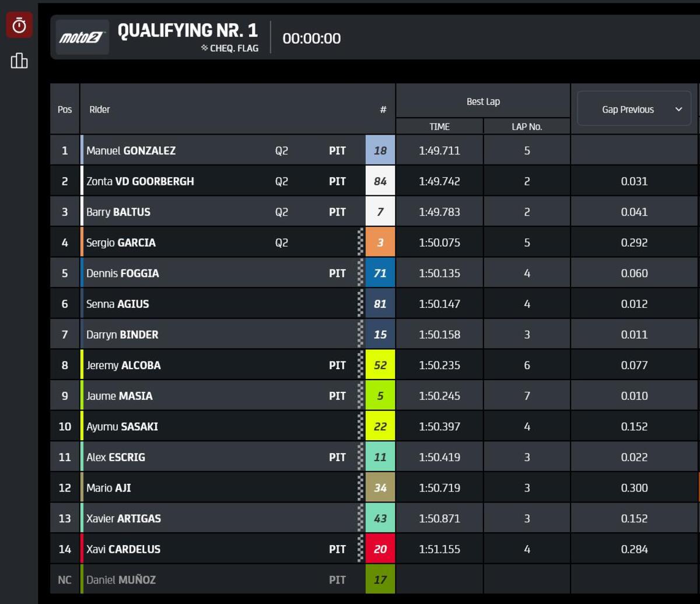Open the standings bar chart icon
This screenshot has width=700, height=604.
coord(19,61)
